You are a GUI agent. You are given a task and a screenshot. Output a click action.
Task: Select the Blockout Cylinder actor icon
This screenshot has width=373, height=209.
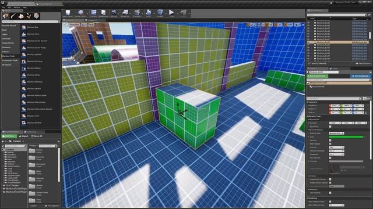tap(24, 55)
